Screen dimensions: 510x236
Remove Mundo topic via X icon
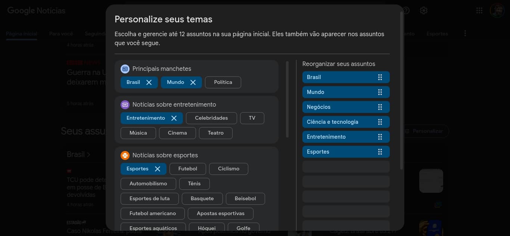tap(193, 82)
